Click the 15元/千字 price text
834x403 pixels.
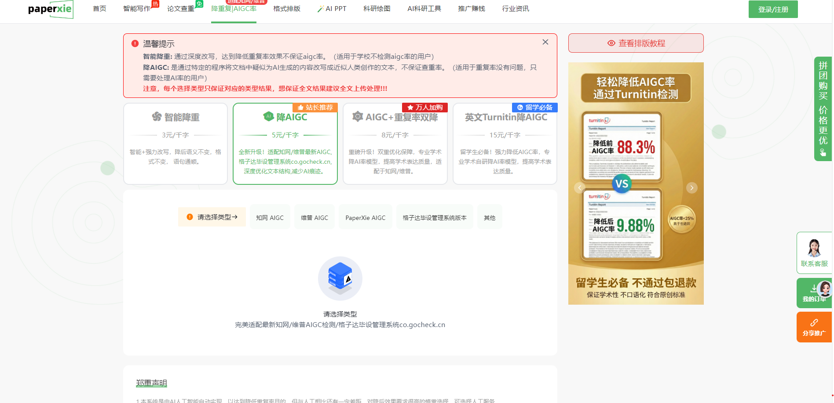pyautogui.click(x=505, y=135)
